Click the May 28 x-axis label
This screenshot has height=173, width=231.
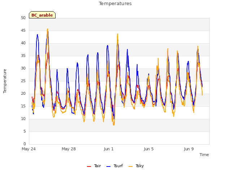[x=69, y=149]
